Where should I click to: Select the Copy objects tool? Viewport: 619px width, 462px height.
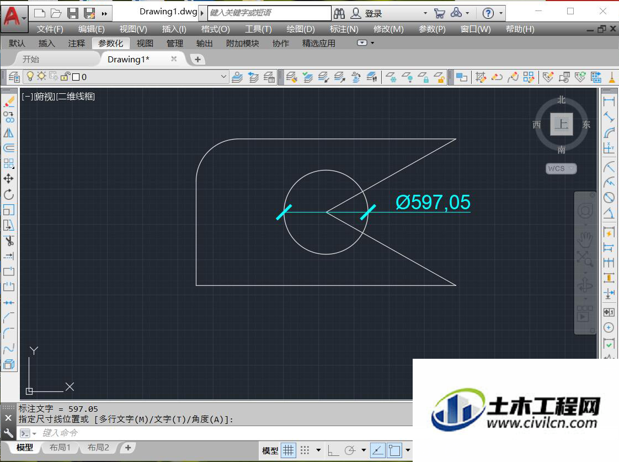click(x=9, y=117)
